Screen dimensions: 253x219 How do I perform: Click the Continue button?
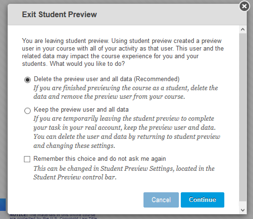click(x=202, y=200)
